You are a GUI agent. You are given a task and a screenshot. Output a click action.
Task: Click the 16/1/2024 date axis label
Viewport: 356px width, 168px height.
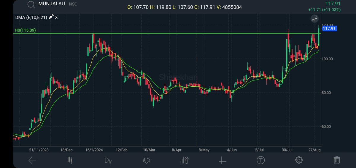(x=93, y=150)
